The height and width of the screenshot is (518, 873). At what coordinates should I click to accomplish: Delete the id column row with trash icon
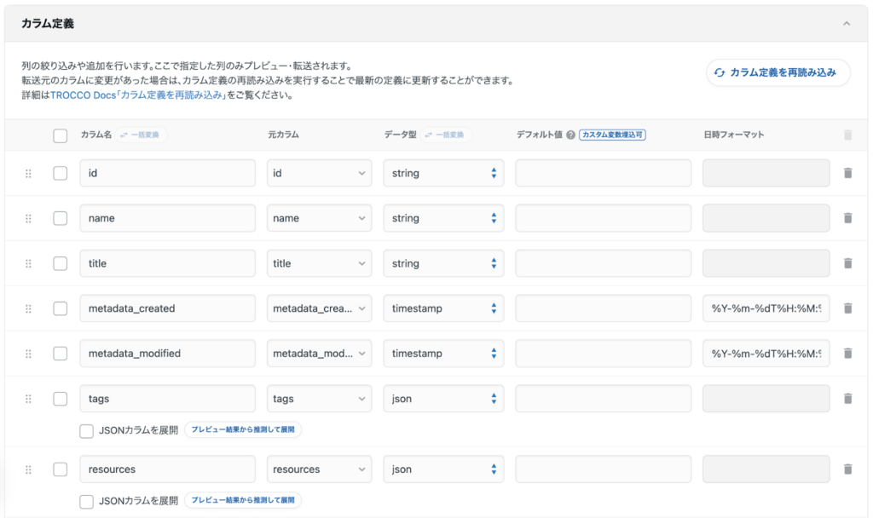(x=847, y=173)
